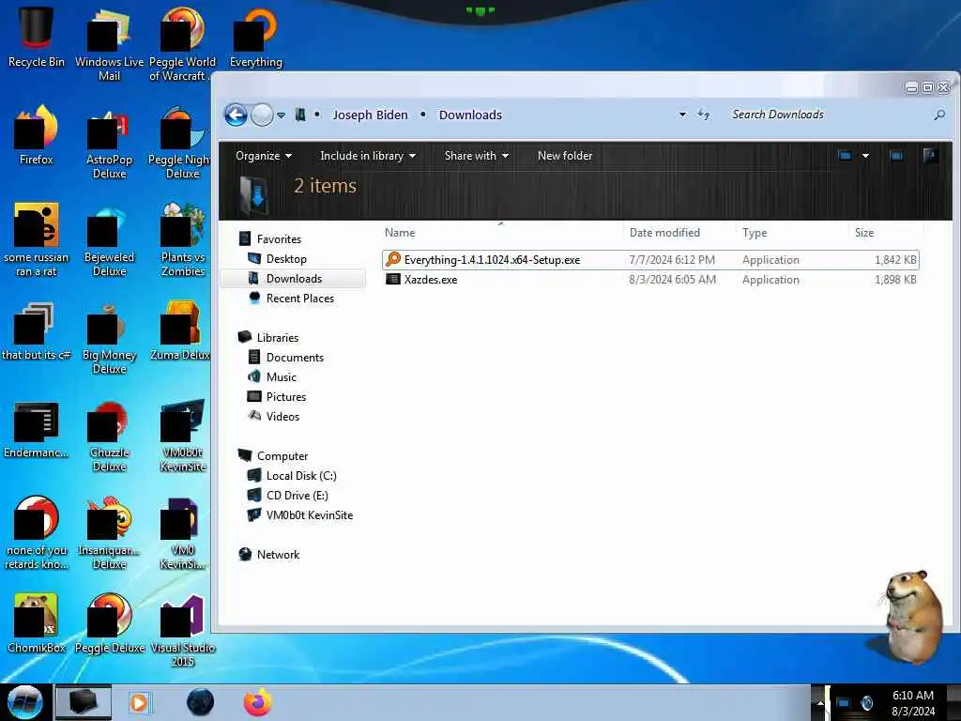
Task: Click New folder button
Action: (x=564, y=156)
